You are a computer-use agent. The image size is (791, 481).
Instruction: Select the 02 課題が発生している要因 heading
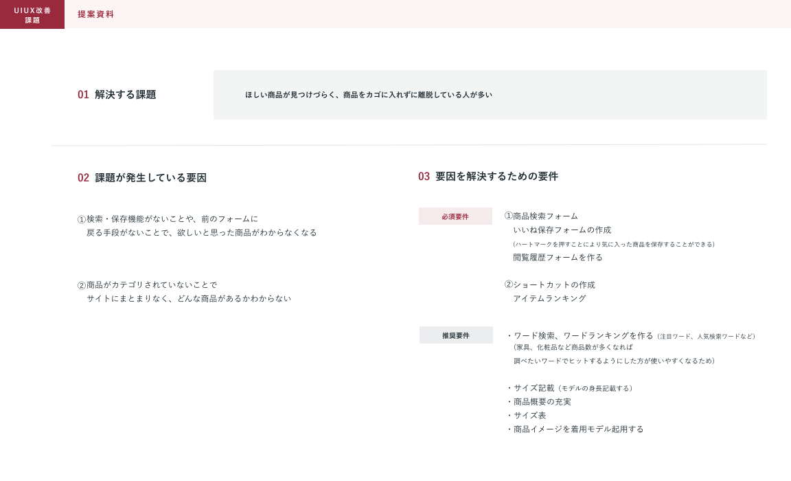(141, 178)
